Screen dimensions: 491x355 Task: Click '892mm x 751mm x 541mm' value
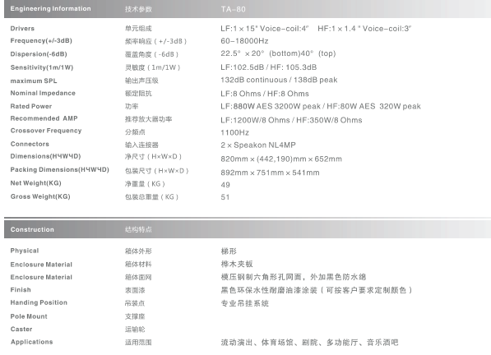[270, 173]
